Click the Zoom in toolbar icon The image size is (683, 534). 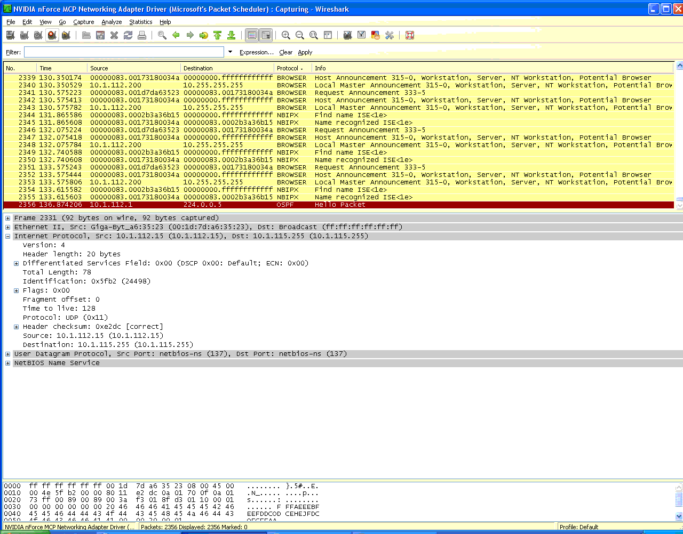pos(286,35)
